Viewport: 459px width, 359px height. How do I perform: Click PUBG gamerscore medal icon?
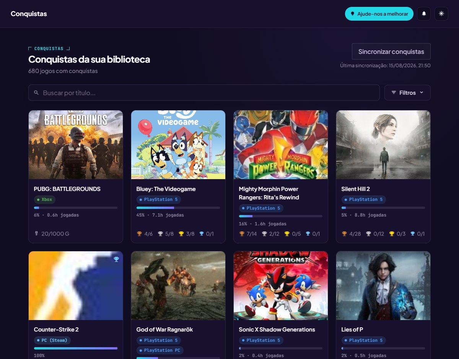pos(36,234)
